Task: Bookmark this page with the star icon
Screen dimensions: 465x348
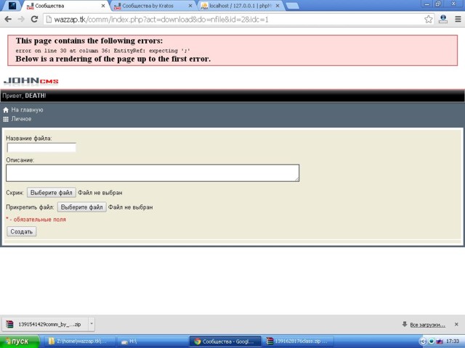Action: pyautogui.click(x=428, y=20)
